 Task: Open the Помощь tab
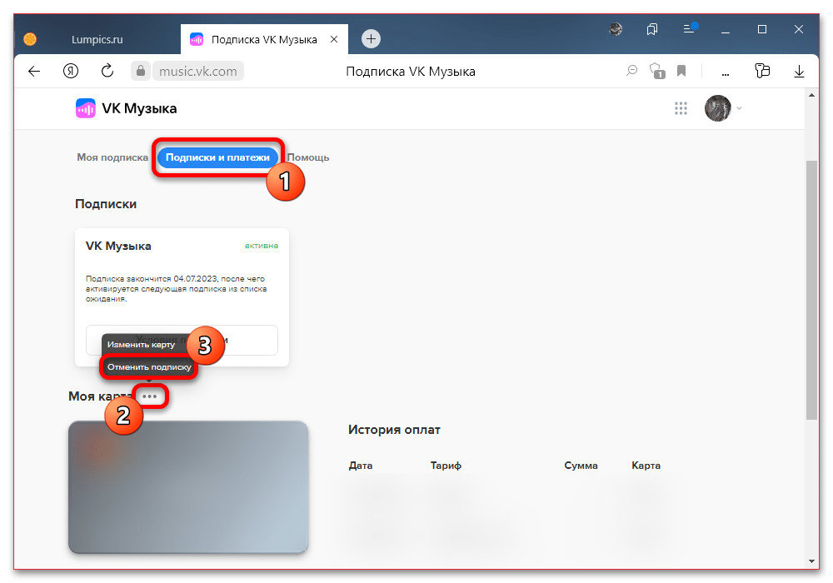[x=308, y=157]
